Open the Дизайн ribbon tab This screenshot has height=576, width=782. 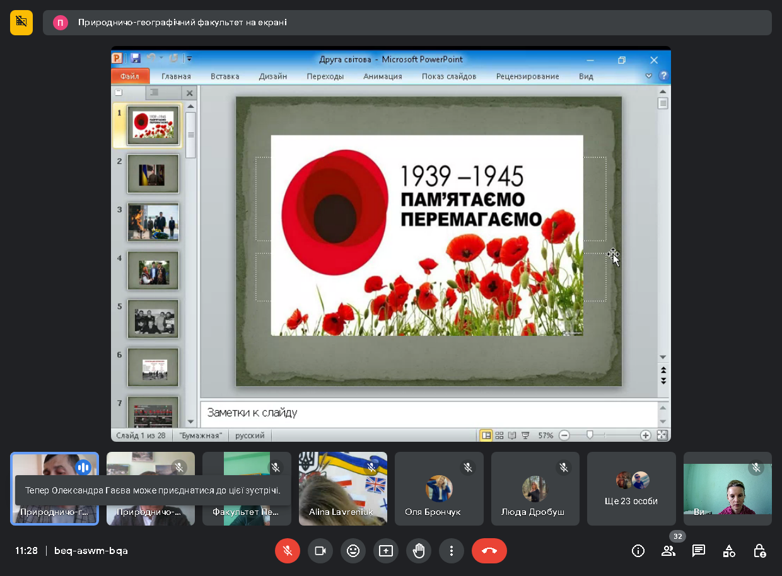point(273,76)
